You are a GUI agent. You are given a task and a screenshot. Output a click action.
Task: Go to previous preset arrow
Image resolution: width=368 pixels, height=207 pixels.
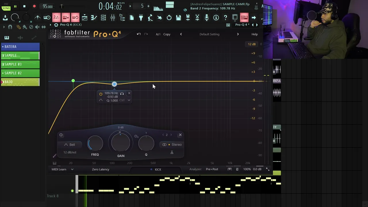[x=181, y=34]
